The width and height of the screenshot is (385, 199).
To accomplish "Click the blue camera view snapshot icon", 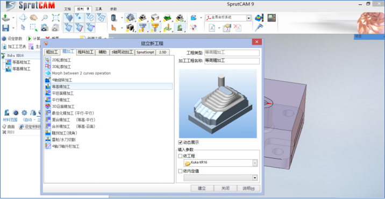I will [45, 27].
